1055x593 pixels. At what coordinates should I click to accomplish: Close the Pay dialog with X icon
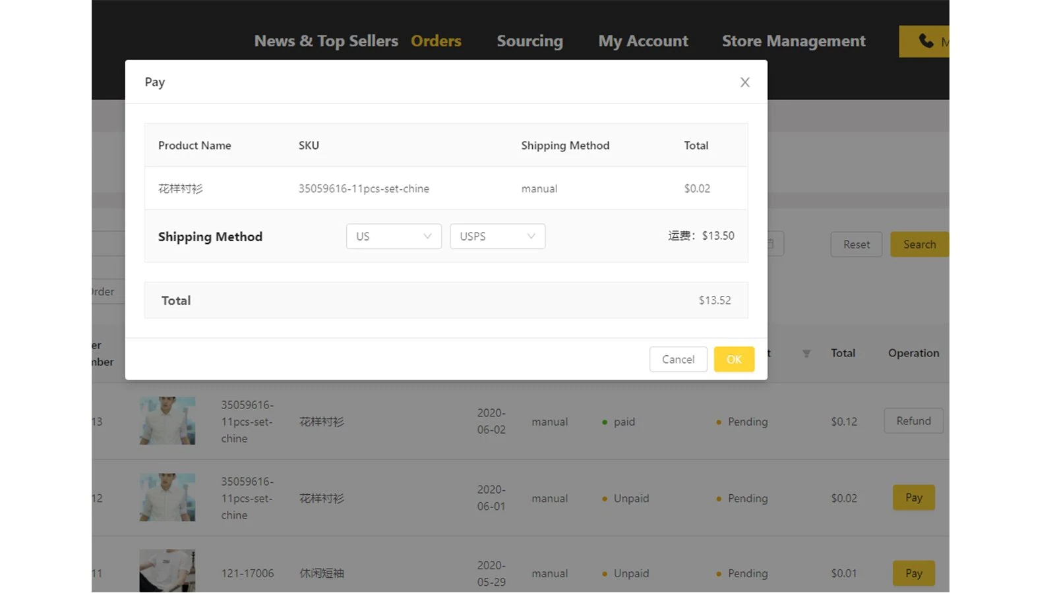coord(744,82)
